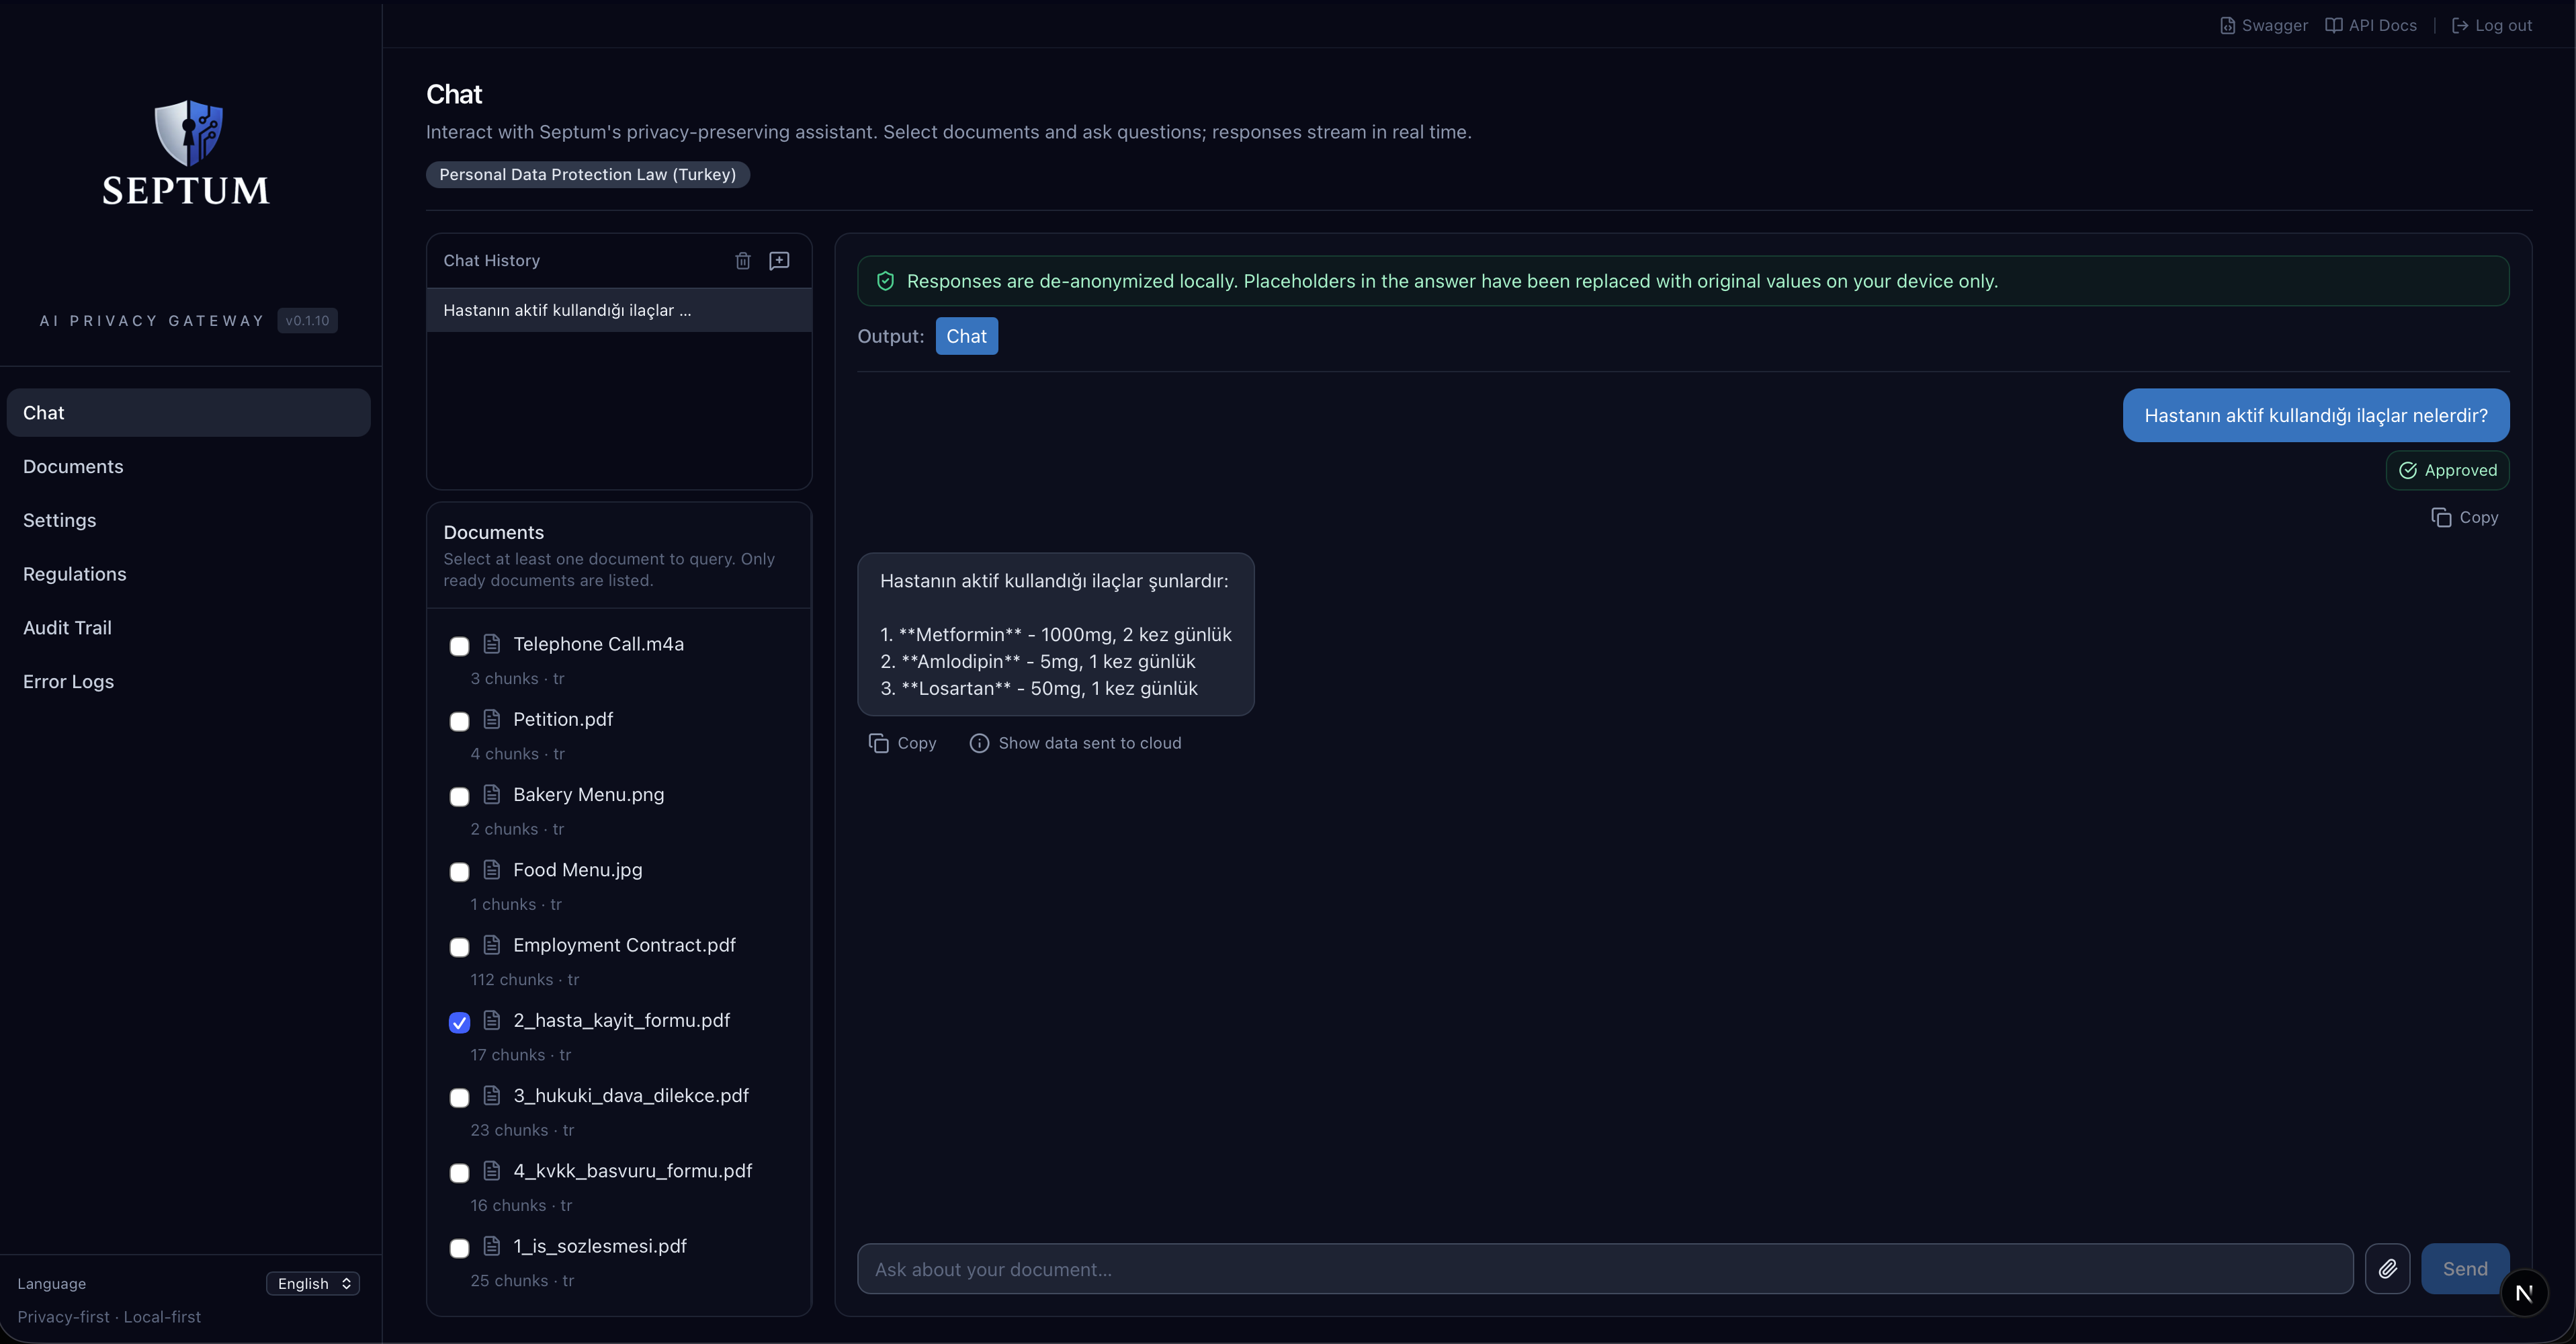The width and height of the screenshot is (2576, 1344).
Task: Click the trash icon in Chat History
Action: click(743, 261)
